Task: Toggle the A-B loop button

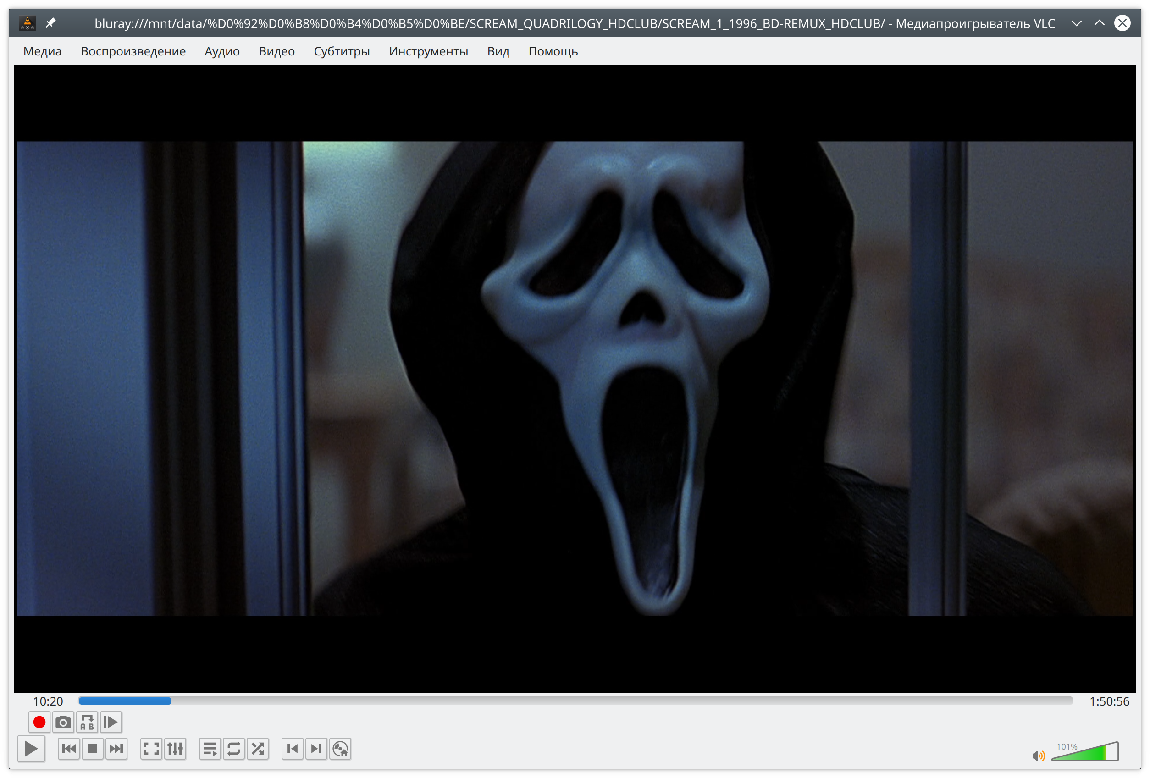Action: (87, 722)
